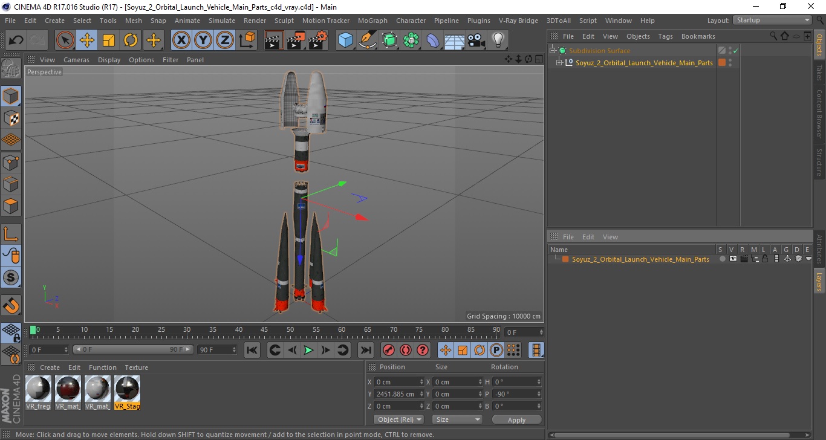Open the Content Browser side tab

coord(819,114)
